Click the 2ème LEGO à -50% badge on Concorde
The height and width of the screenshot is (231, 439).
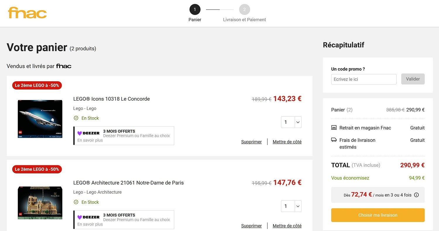(x=37, y=85)
